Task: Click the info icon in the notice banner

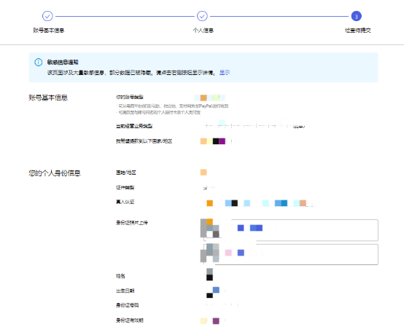Action: (x=39, y=62)
